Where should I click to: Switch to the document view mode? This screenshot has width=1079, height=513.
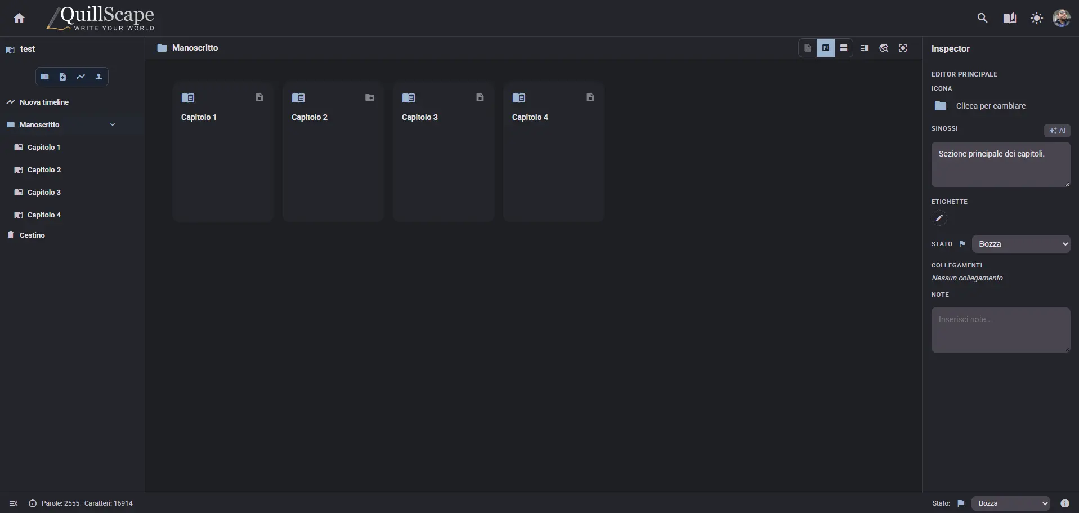pos(808,48)
